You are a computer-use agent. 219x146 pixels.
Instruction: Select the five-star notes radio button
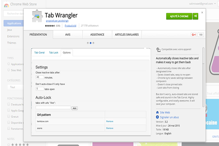coord(9,145)
